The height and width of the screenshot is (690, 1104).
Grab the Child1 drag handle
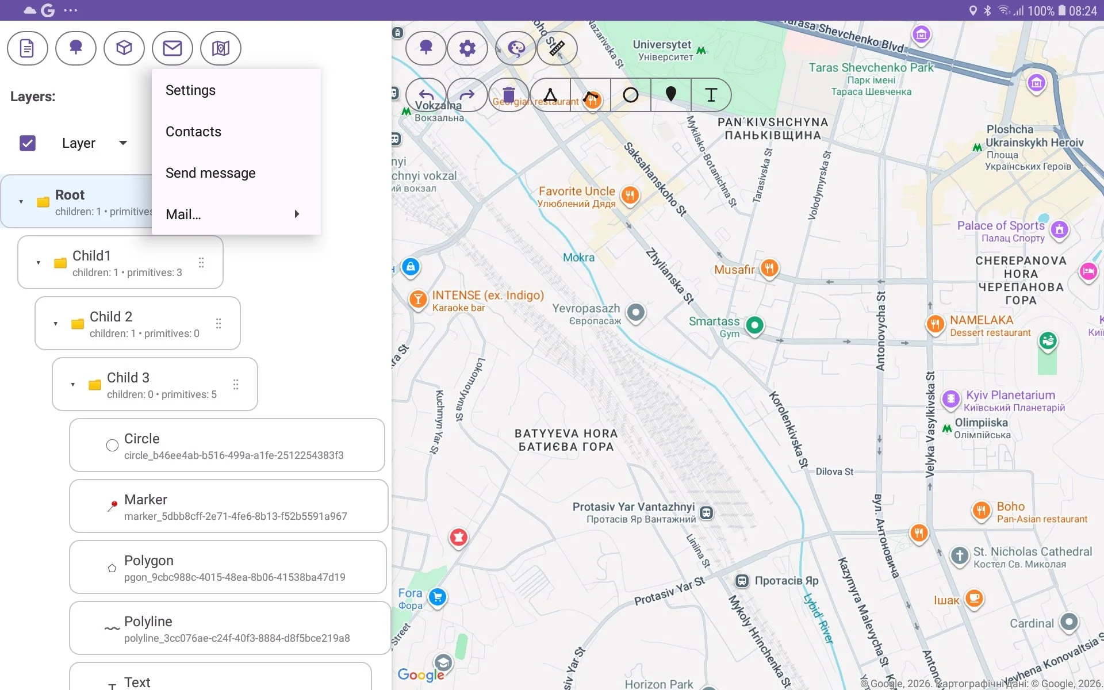201,263
